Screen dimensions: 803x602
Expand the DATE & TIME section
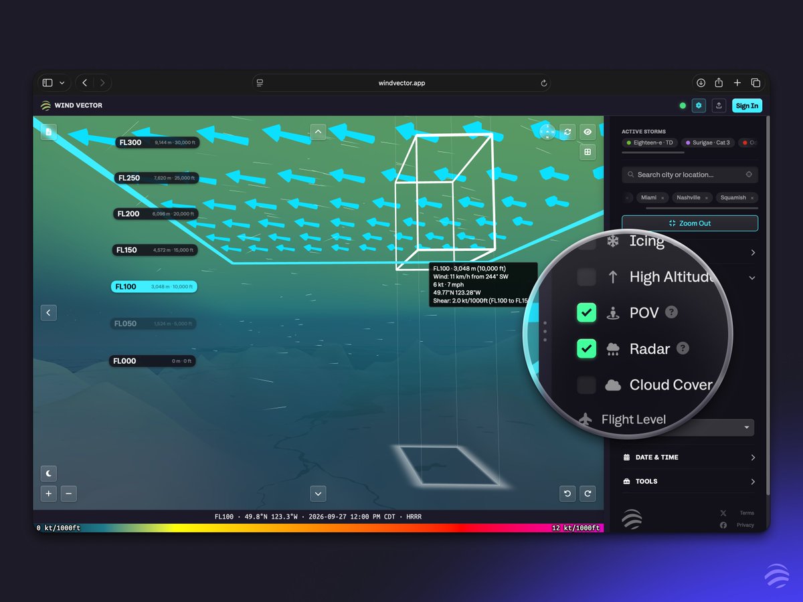click(x=690, y=458)
